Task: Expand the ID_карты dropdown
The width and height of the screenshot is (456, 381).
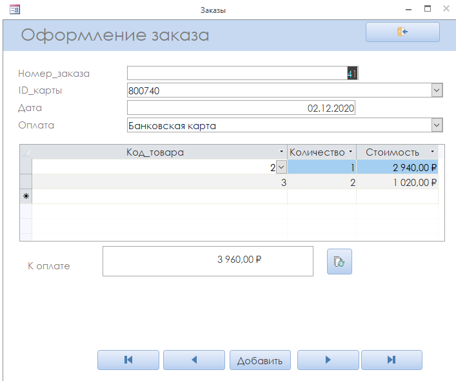Action: [x=437, y=90]
